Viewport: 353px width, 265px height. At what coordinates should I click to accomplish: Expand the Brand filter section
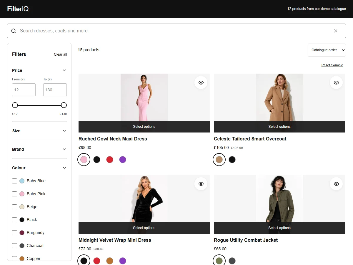point(39,149)
